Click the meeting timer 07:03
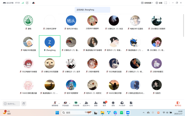 (x=17, y=3)
